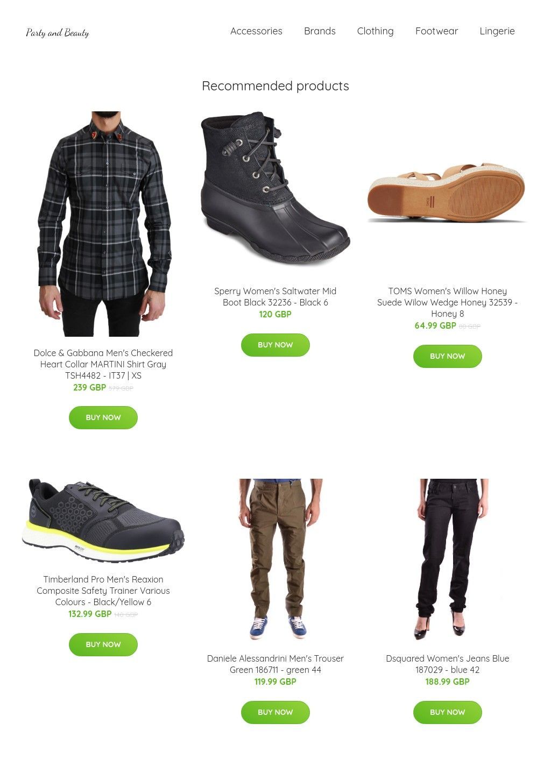The width and height of the screenshot is (551, 759).
Task: Click the Timberland Pro trainer image
Action: pos(103,521)
